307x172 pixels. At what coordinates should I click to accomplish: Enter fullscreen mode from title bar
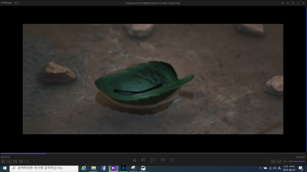point(298,3)
